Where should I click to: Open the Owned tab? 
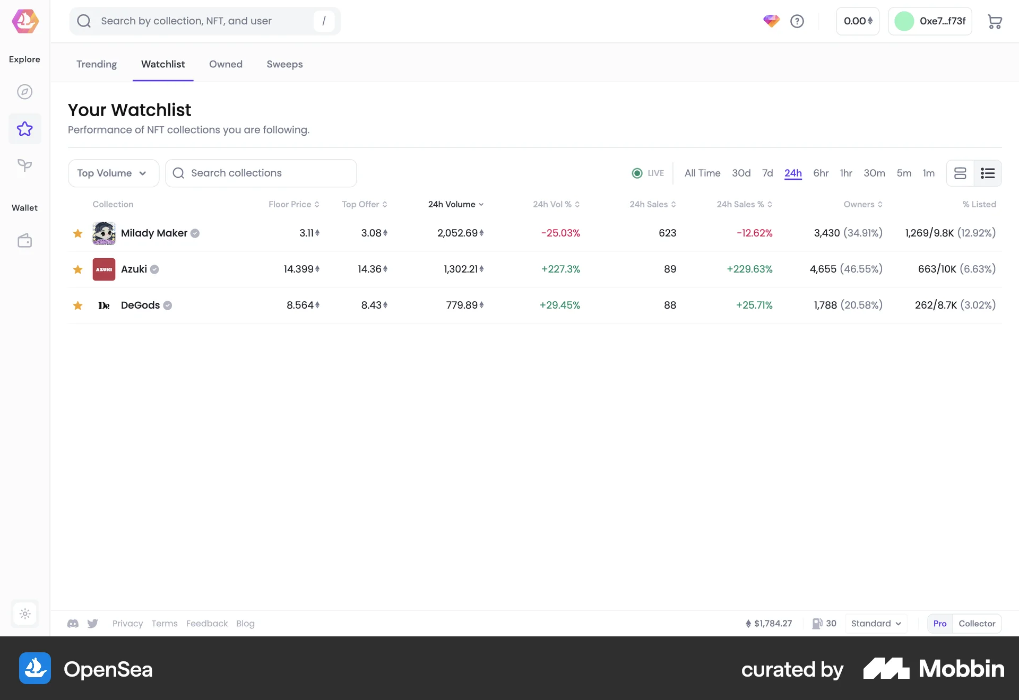(226, 64)
